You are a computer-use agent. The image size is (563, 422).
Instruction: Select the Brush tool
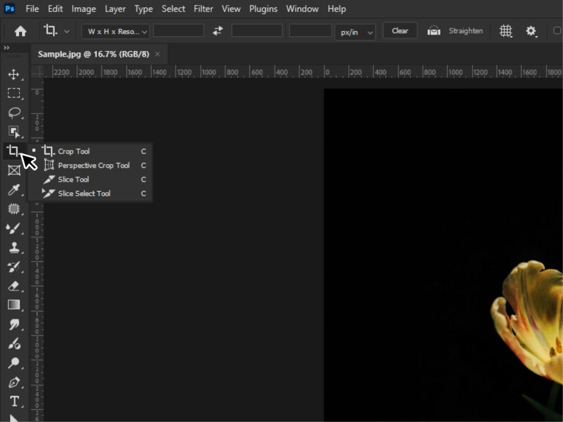[14, 228]
